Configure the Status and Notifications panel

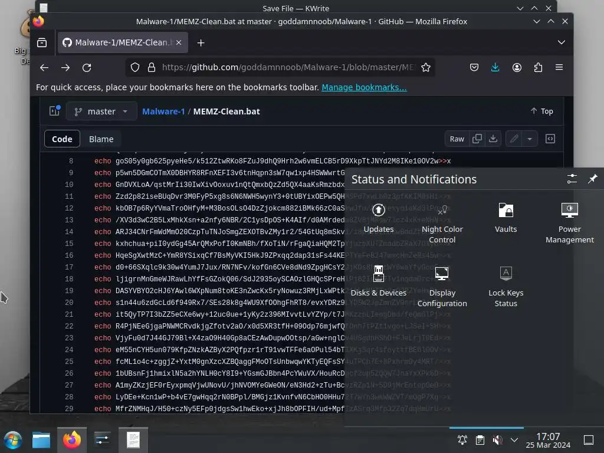click(572, 179)
